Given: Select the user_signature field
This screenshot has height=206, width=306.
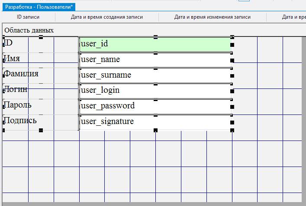Looking at the screenshot, I should pos(155,122).
